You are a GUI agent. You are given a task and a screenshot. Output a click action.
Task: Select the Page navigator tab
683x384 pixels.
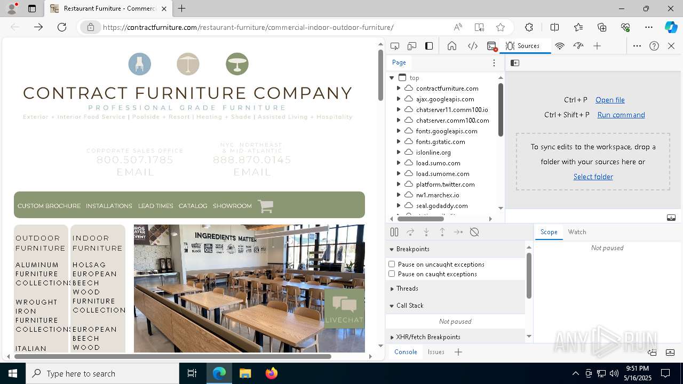pos(399,62)
